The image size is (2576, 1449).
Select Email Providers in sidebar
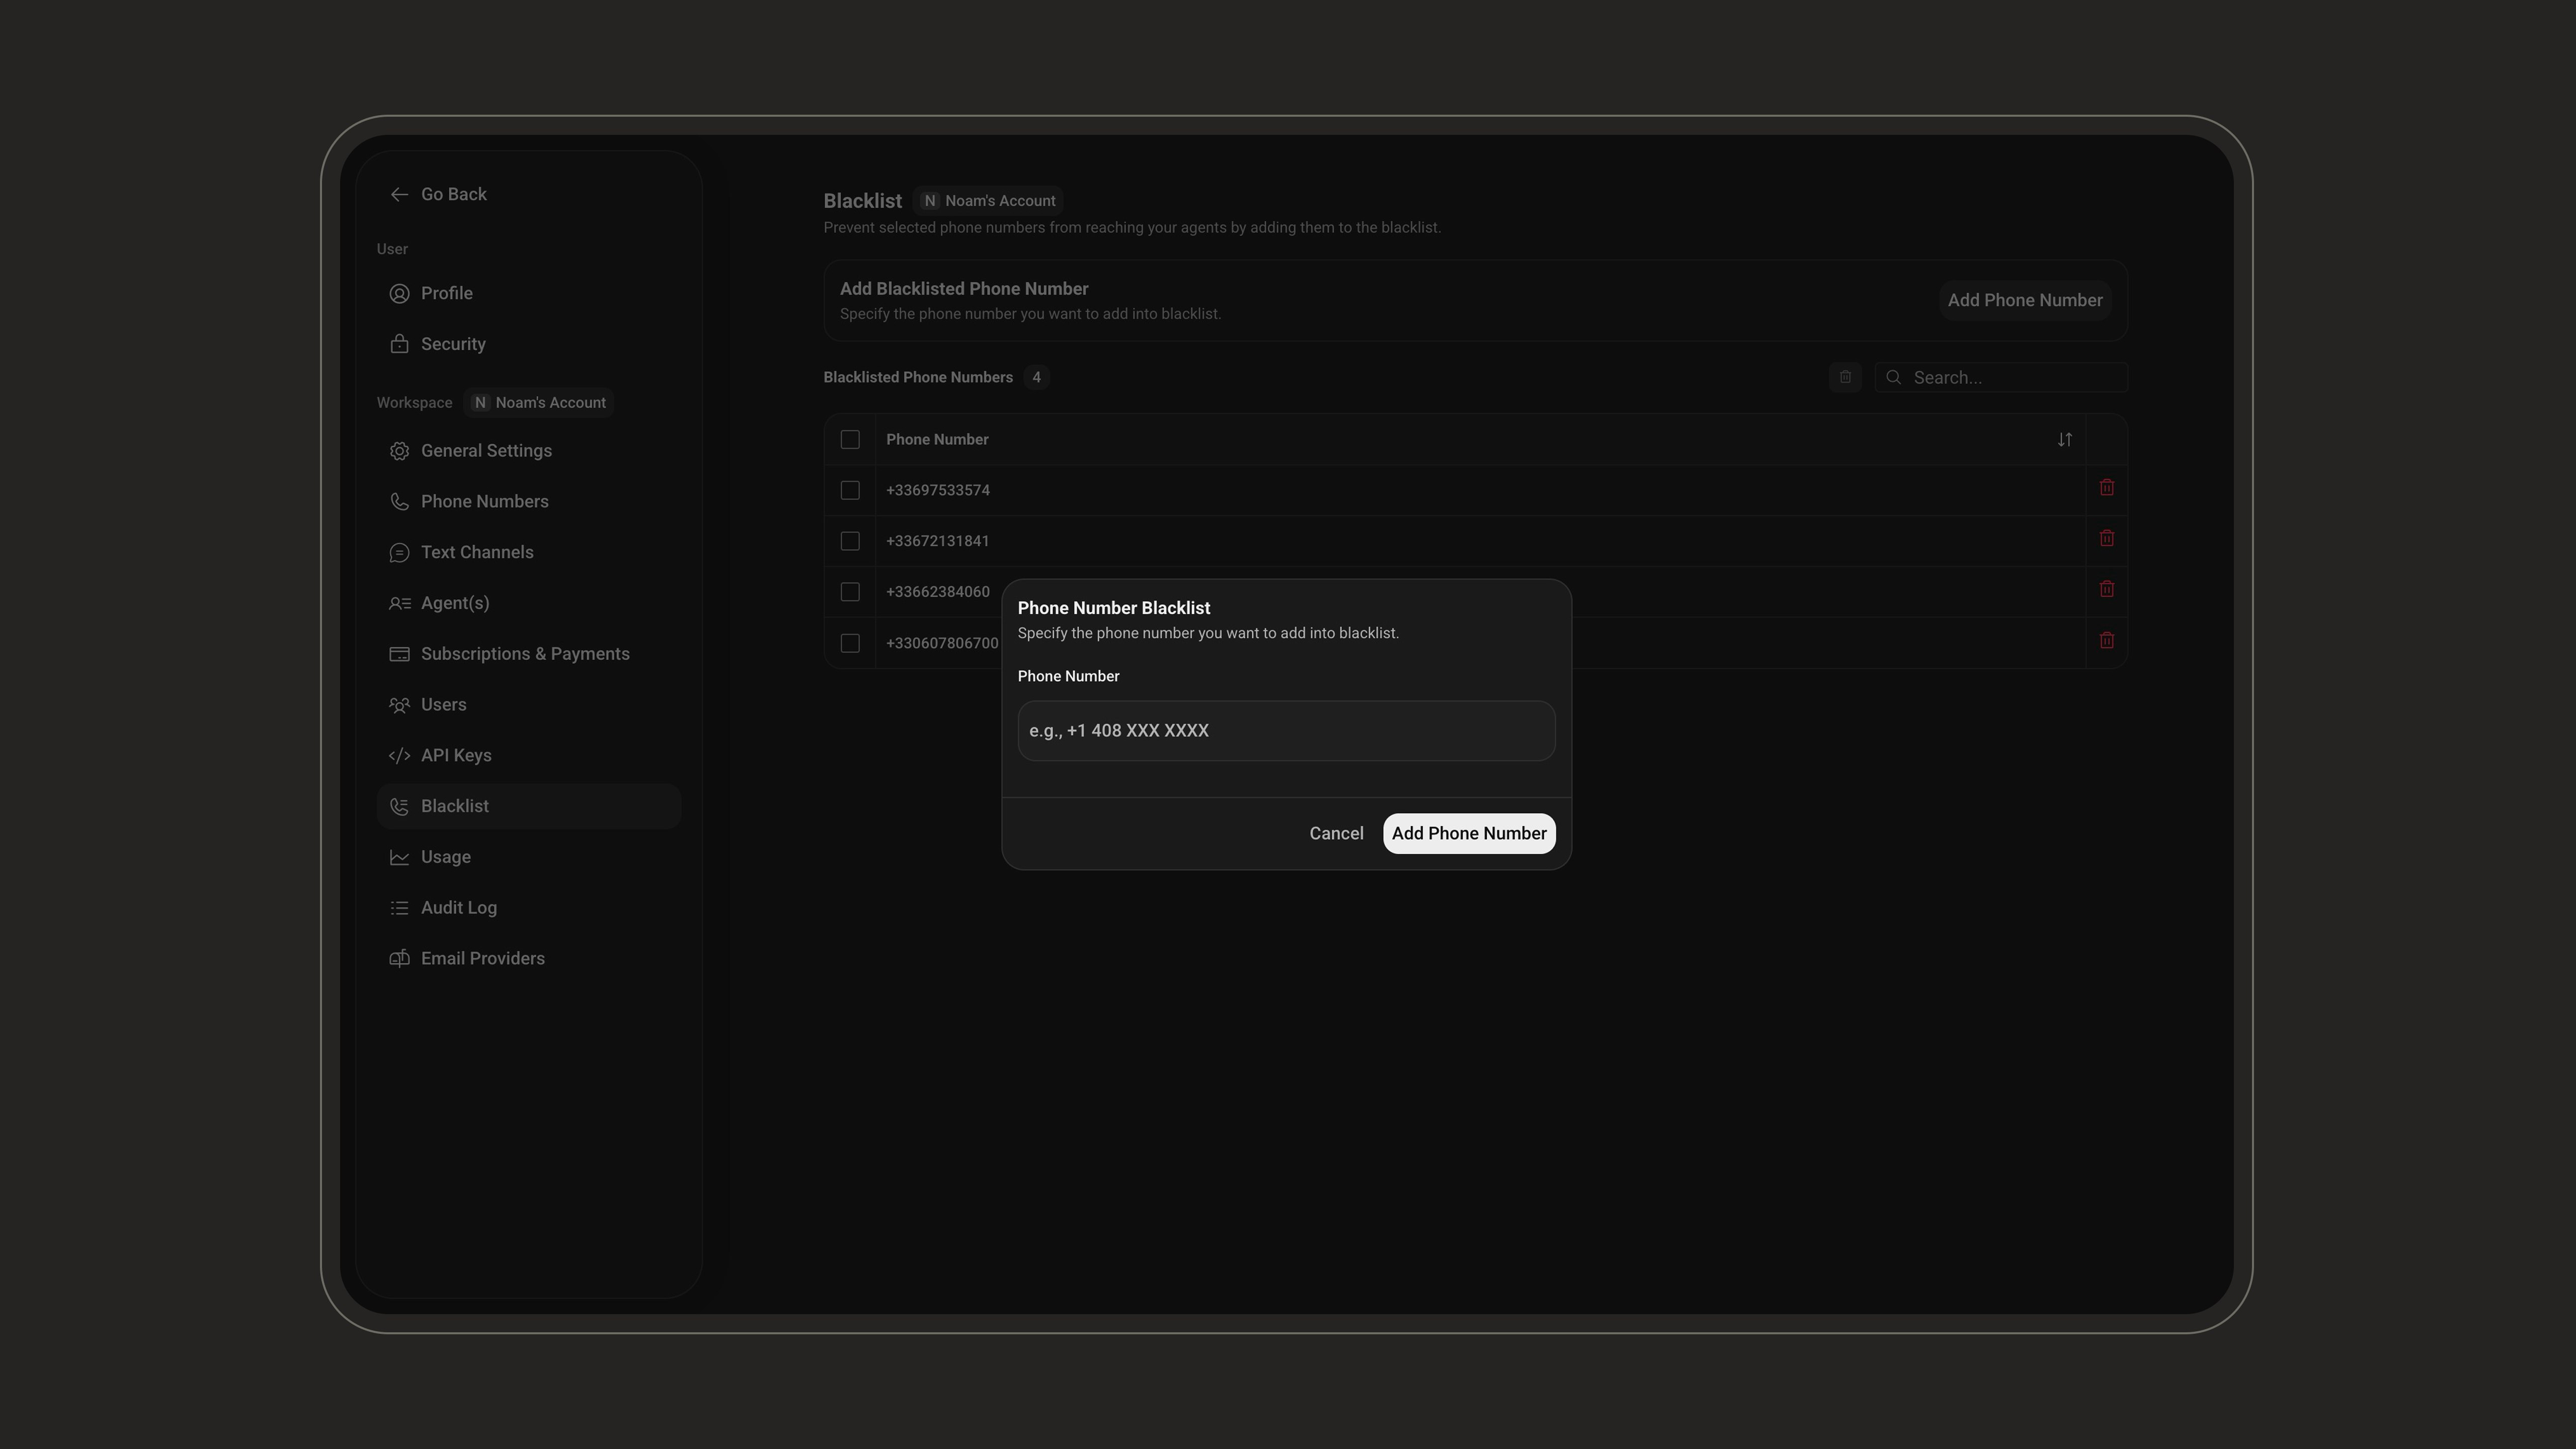tap(528, 959)
